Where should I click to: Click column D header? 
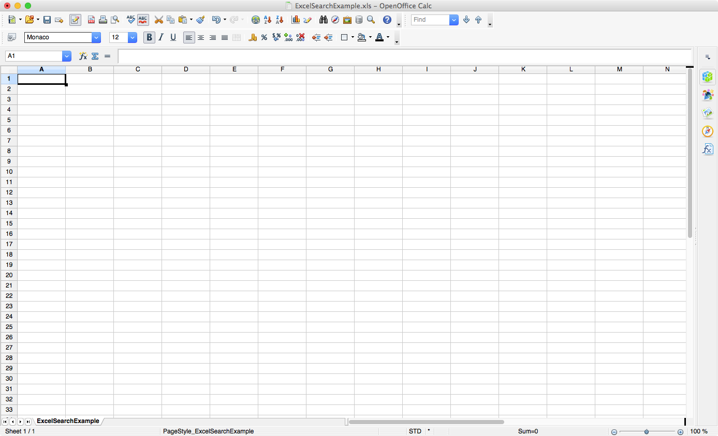coord(186,69)
